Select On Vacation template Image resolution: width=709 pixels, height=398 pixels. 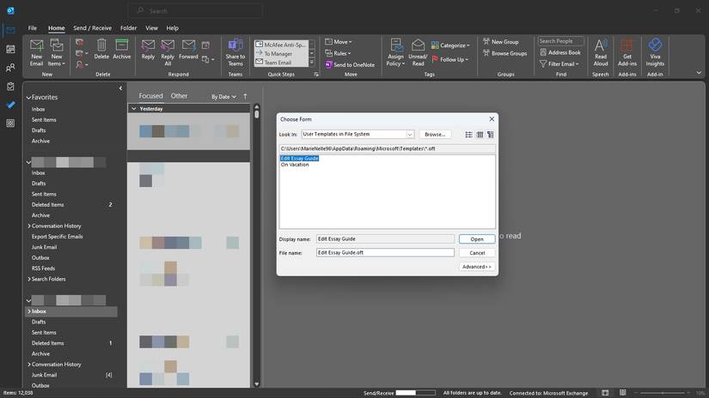coord(295,165)
